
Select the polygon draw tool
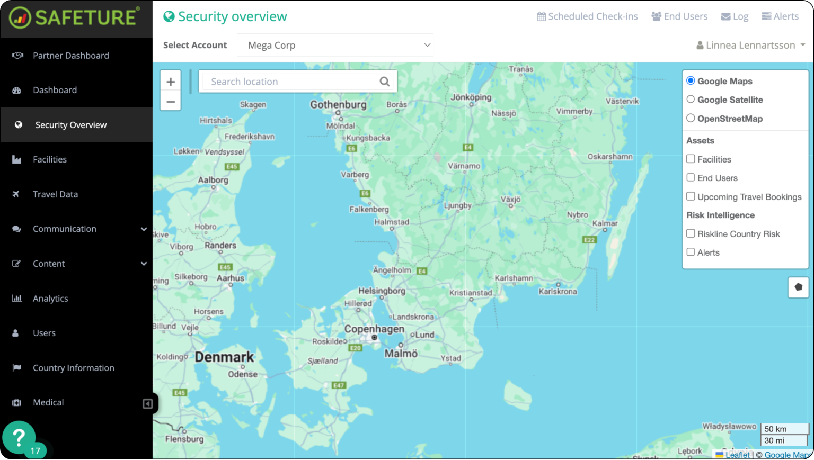point(798,287)
